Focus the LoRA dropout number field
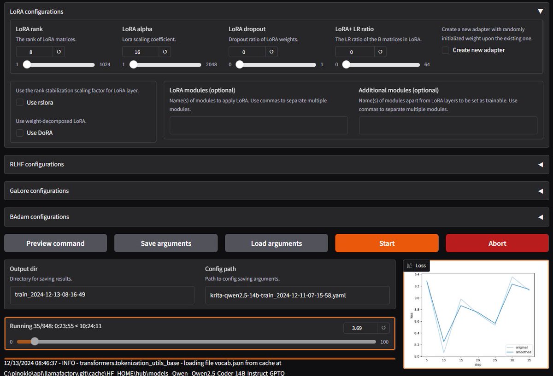Viewport: 553px width, 376px height. point(247,52)
